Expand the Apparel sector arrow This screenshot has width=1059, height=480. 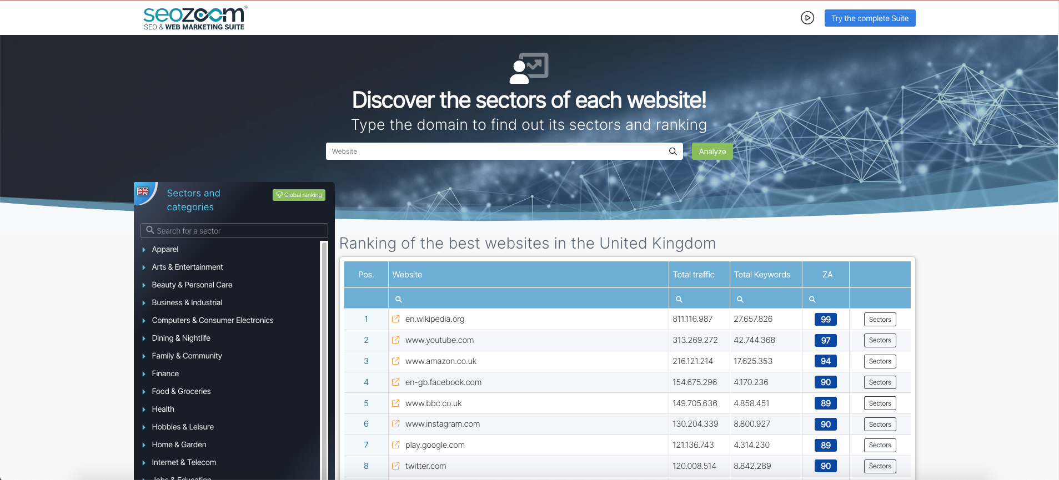(144, 250)
